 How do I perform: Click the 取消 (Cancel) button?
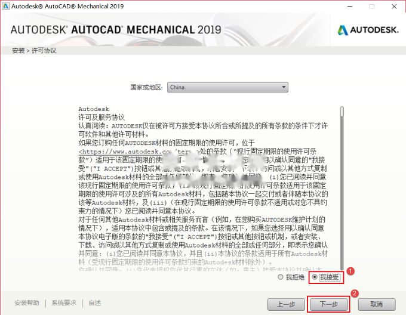(377, 304)
